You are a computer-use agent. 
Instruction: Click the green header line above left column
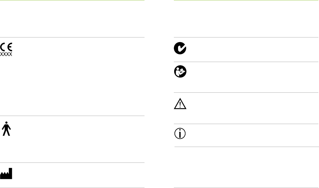click(x=72, y=0)
